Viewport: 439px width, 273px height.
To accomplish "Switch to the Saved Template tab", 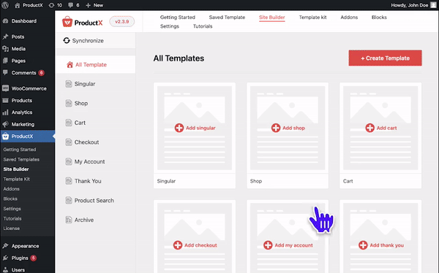I will tap(227, 18).
